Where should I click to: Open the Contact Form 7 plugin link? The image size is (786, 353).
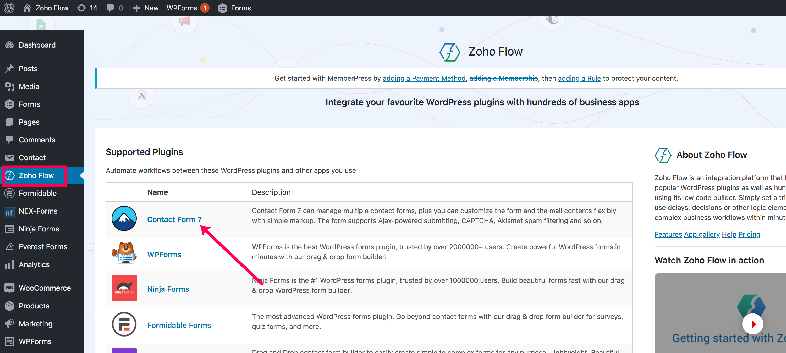tap(174, 219)
